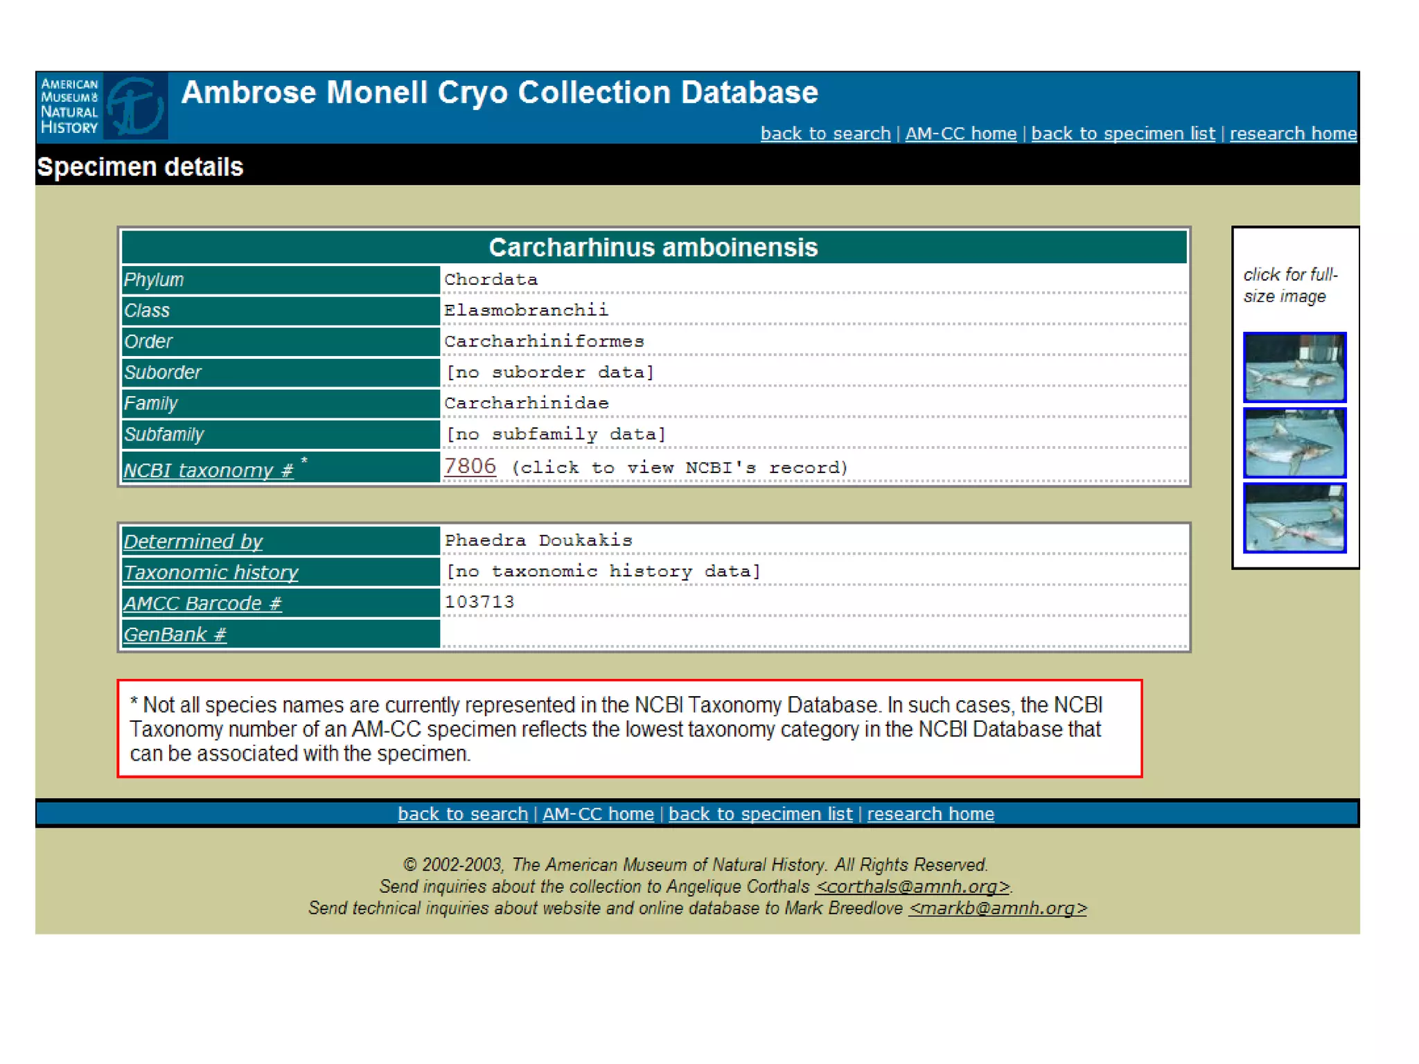Click the markb@amnh.org email link
Screen dimensions: 1419x1064
[997, 908]
